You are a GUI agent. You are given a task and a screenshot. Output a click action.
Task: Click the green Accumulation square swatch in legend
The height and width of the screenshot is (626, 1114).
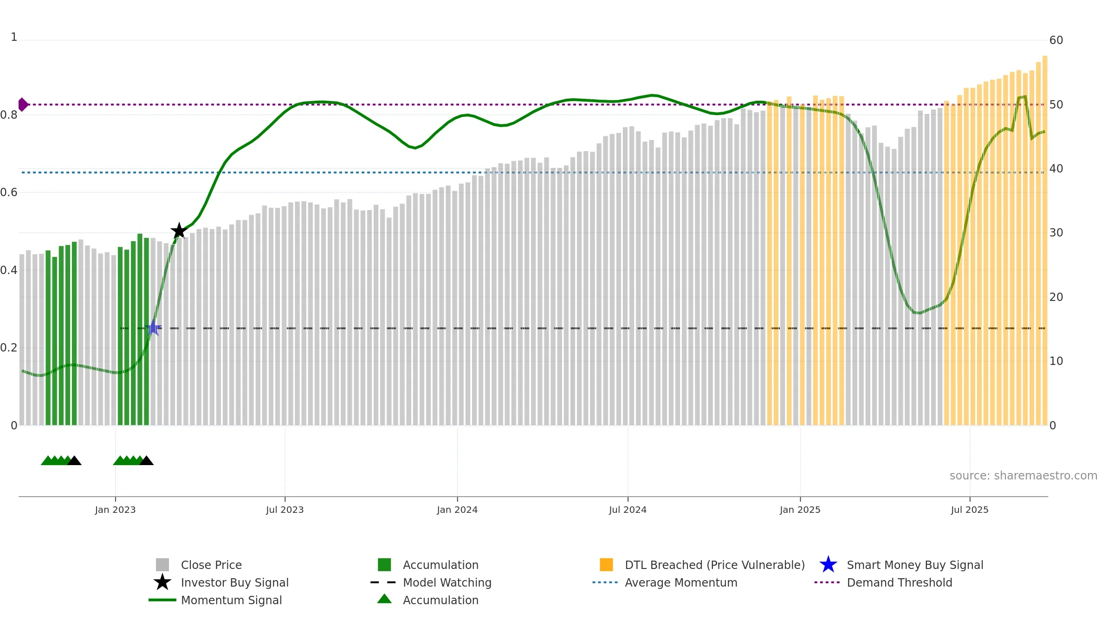click(384, 565)
